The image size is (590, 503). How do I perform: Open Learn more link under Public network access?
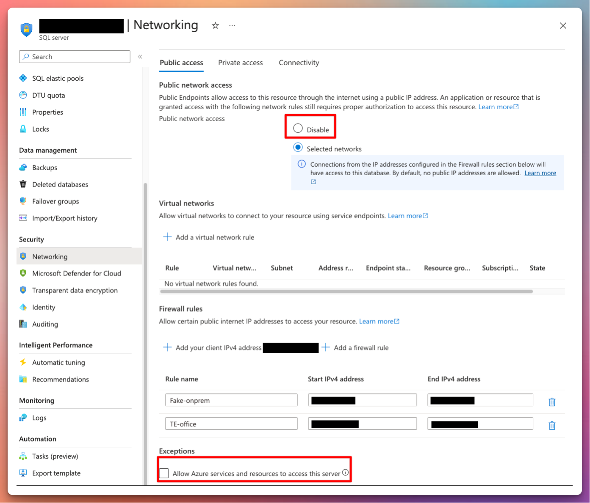pyautogui.click(x=498, y=107)
